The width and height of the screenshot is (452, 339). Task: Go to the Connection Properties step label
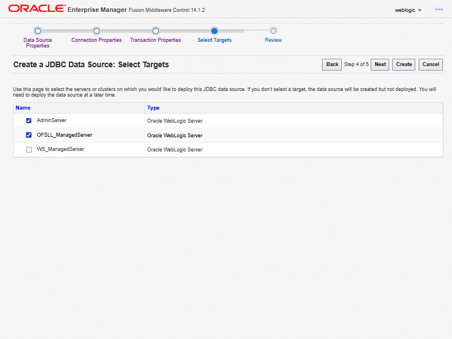pyautogui.click(x=97, y=40)
